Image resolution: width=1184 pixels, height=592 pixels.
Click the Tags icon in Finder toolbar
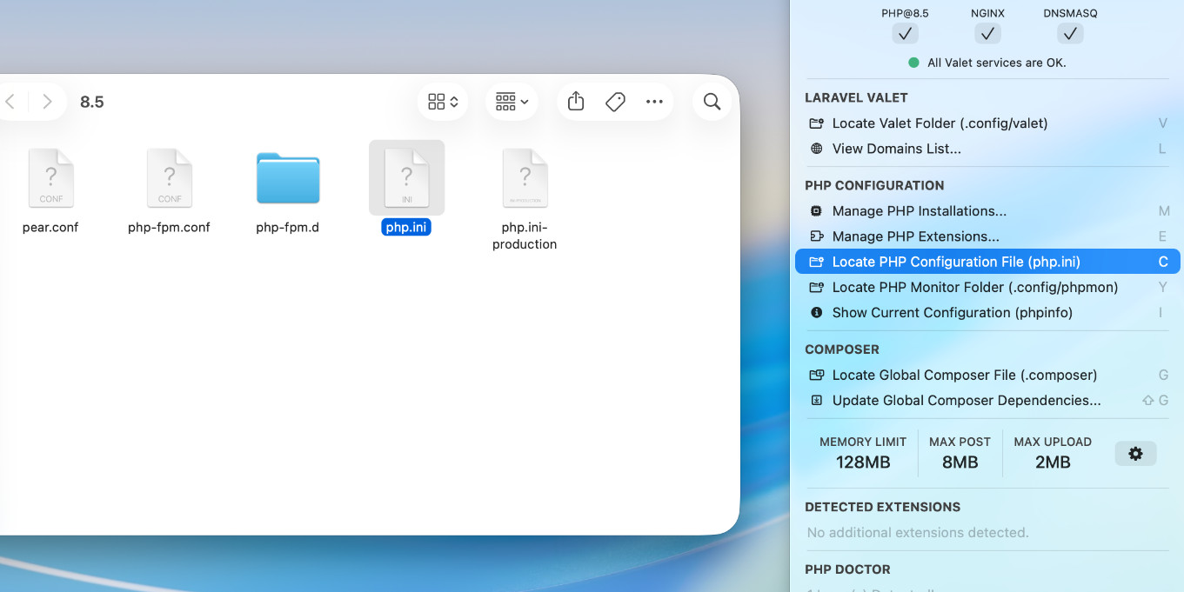(615, 102)
